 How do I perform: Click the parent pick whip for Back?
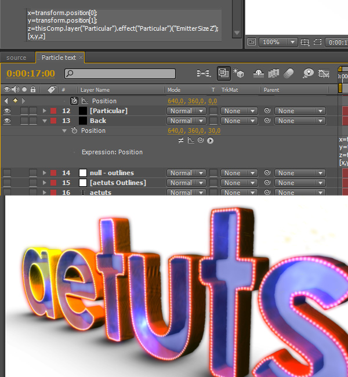pyautogui.click(x=267, y=121)
